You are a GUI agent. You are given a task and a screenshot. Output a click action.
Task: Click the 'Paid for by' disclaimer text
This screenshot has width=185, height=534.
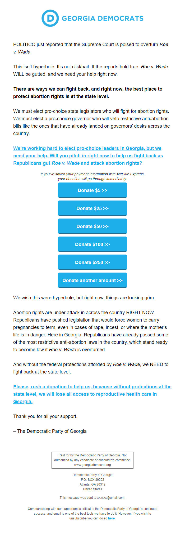click(x=92, y=460)
